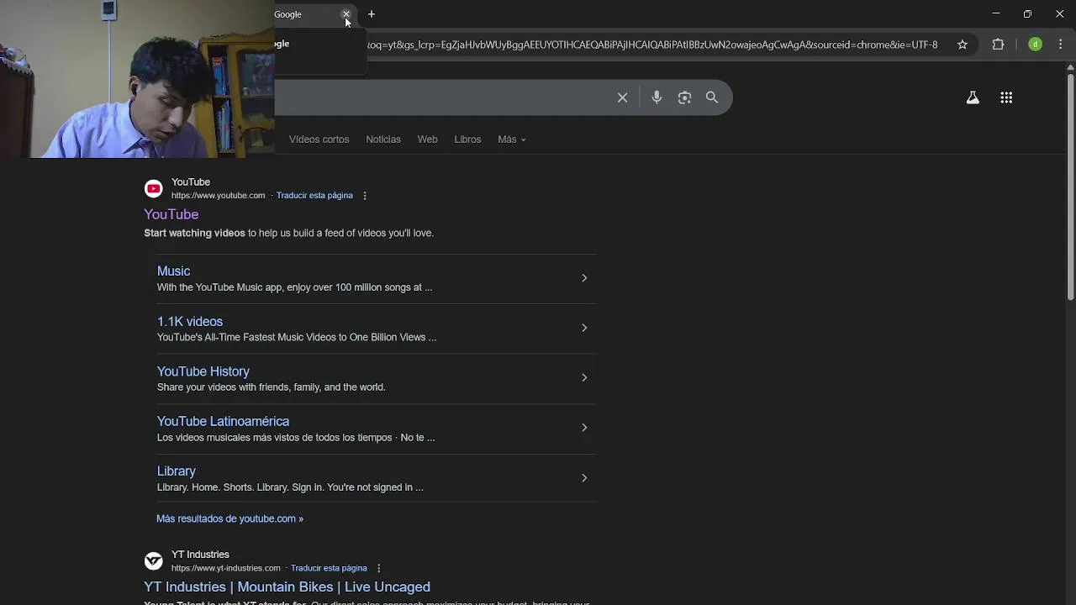
Task: Open the YouTube History sitelink
Action: point(203,371)
